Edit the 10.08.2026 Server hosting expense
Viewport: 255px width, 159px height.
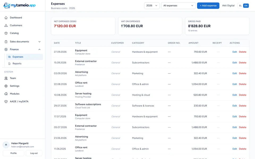pyautogui.click(x=235, y=95)
